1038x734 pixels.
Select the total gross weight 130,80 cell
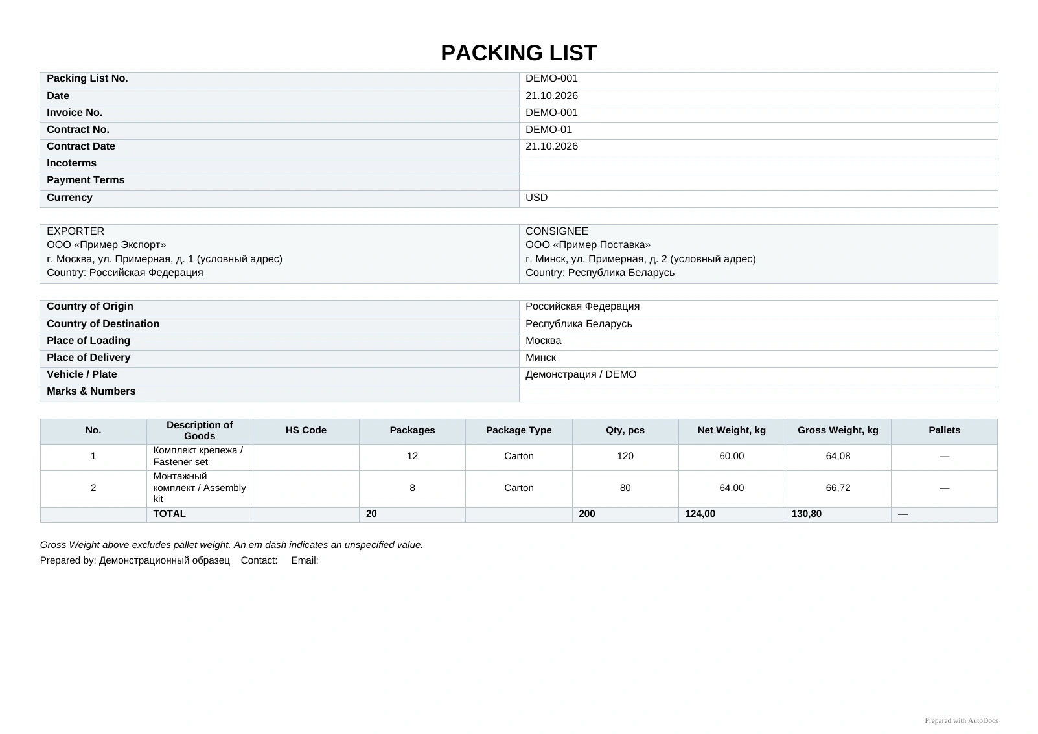[838, 515]
